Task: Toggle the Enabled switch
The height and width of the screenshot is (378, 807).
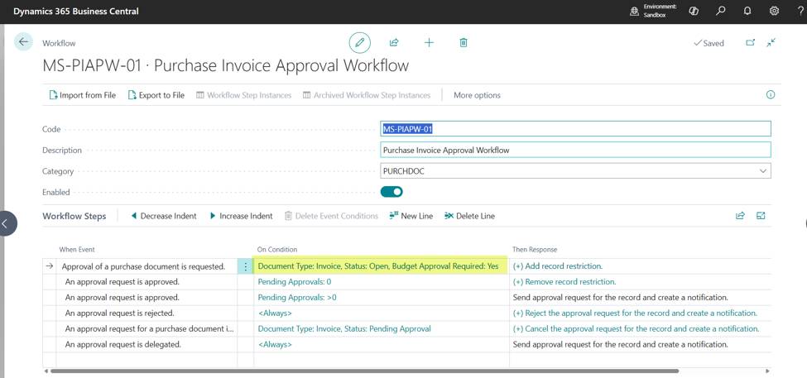Action: coord(391,192)
